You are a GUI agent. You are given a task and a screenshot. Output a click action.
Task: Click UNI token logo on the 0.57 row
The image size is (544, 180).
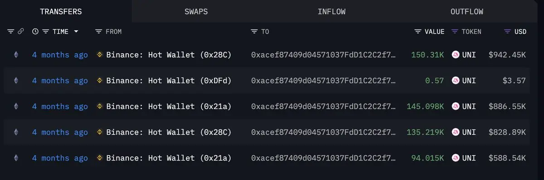(456, 81)
